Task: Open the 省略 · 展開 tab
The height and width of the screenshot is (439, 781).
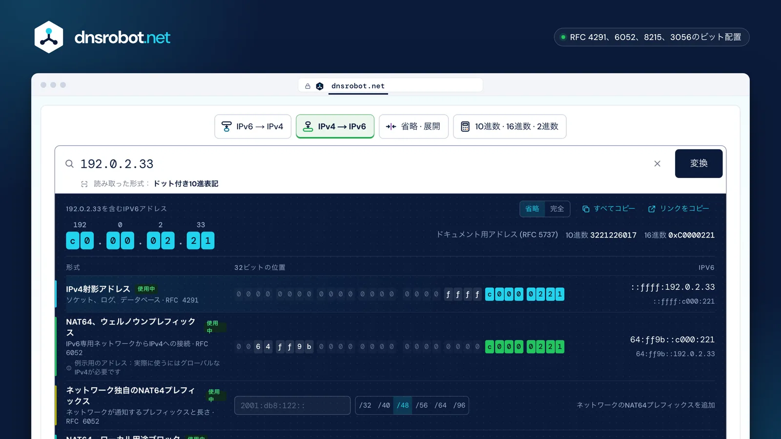Action: tap(413, 126)
